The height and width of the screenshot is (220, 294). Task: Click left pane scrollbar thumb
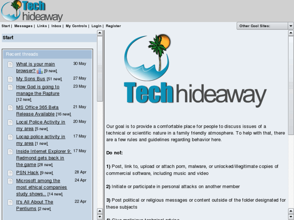tap(100, 69)
